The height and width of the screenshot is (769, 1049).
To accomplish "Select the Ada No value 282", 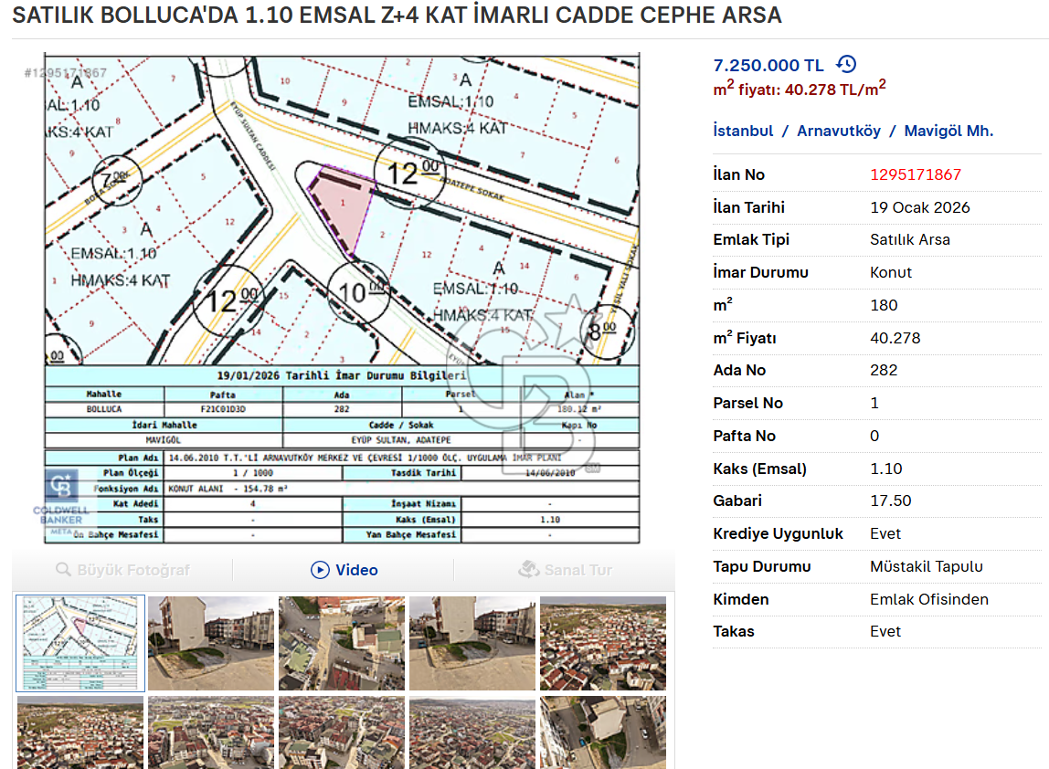I will [883, 370].
